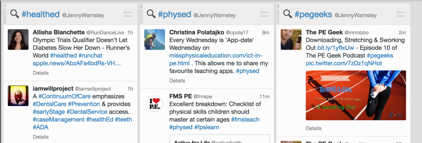422x143 pixels.
Task: Click the search magnifier icon in #healthed column
Action: [x=14, y=14]
